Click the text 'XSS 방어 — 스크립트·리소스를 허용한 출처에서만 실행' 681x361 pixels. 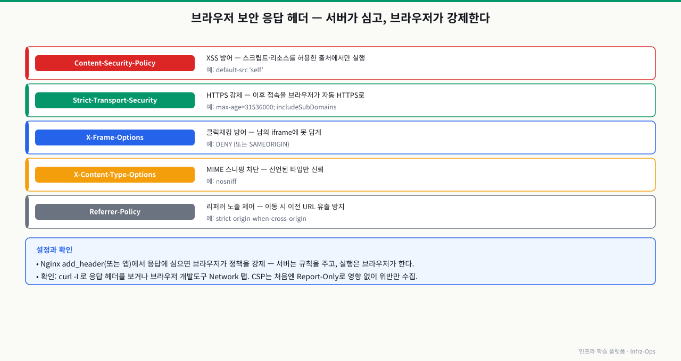[x=286, y=58]
